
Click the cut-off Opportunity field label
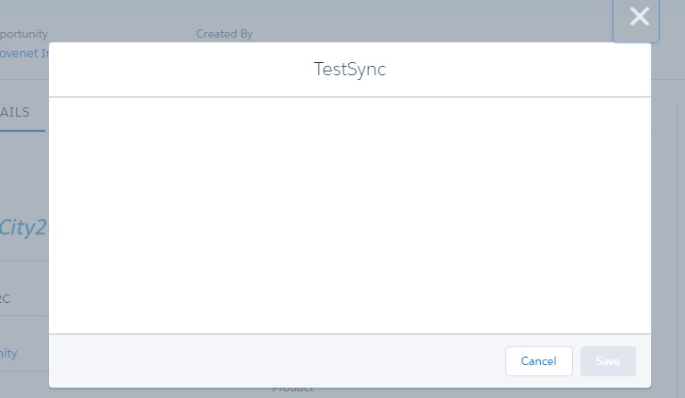pos(24,34)
